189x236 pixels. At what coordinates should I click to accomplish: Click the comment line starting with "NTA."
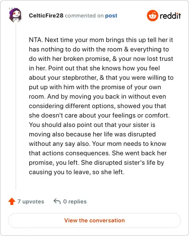[x=101, y=40]
